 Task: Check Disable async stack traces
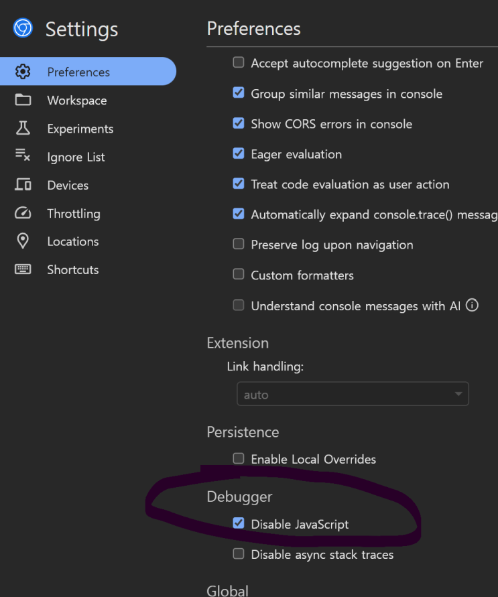(x=239, y=554)
